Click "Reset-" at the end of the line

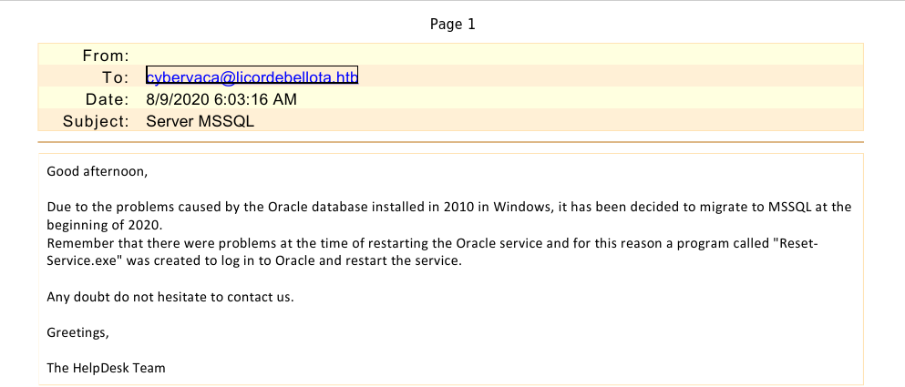(x=831, y=243)
